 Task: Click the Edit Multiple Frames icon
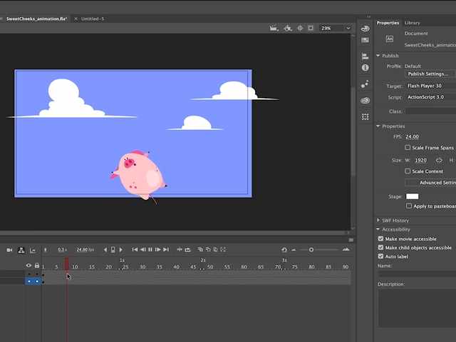pyautogui.click(x=215, y=249)
